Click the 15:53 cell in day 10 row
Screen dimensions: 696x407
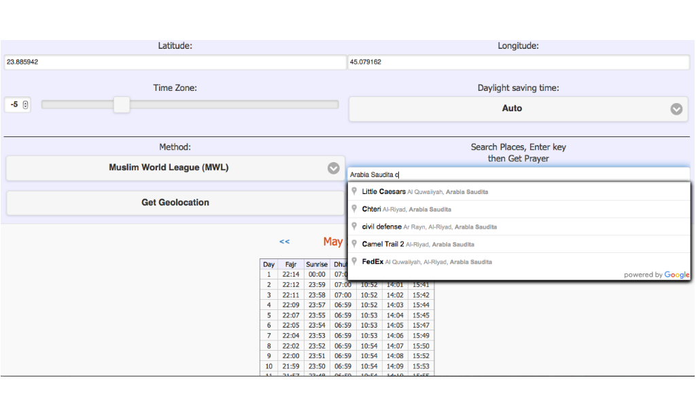click(x=421, y=367)
